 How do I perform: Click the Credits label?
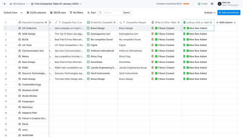(x=204, y=4)
